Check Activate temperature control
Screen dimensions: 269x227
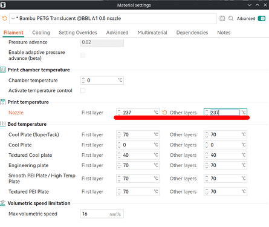83,90
